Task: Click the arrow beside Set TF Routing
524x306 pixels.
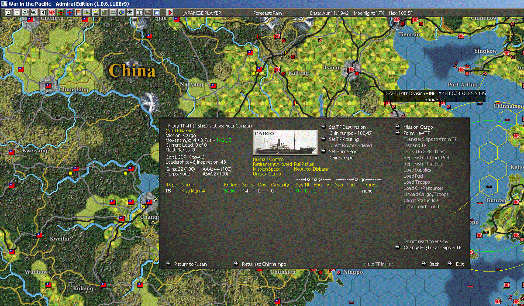Action: [x=324, y=139]
